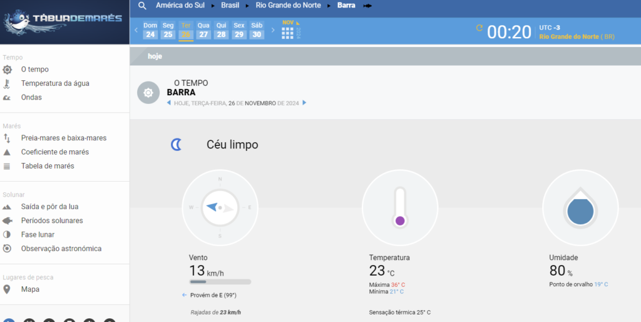Open Brasil breadcrumb
Screen dimensions: 641x322
(x=230, y=6)
